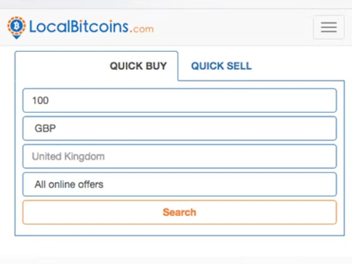This screenshot has height=264, width=352.
Task: Click the amount field showing 100
Action: (x=179, y=100)
